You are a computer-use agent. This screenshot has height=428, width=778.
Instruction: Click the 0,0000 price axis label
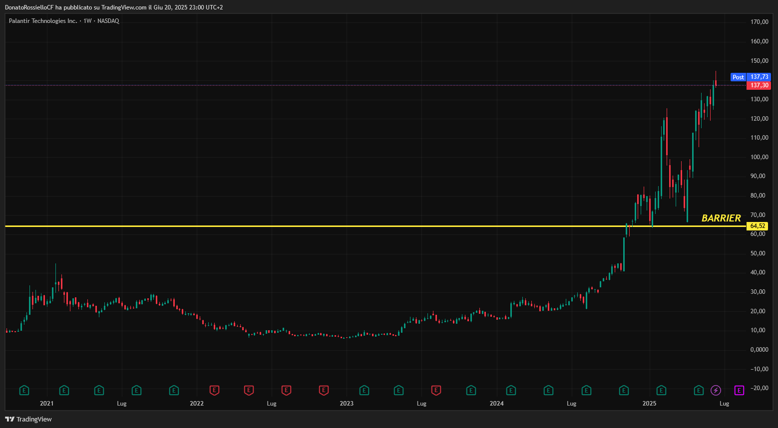tap(759, 350)
